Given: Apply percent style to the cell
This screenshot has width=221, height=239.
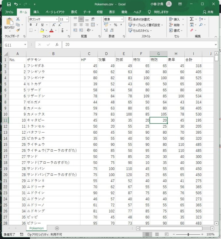Looking at the screenshot, I should click(116, 25).
